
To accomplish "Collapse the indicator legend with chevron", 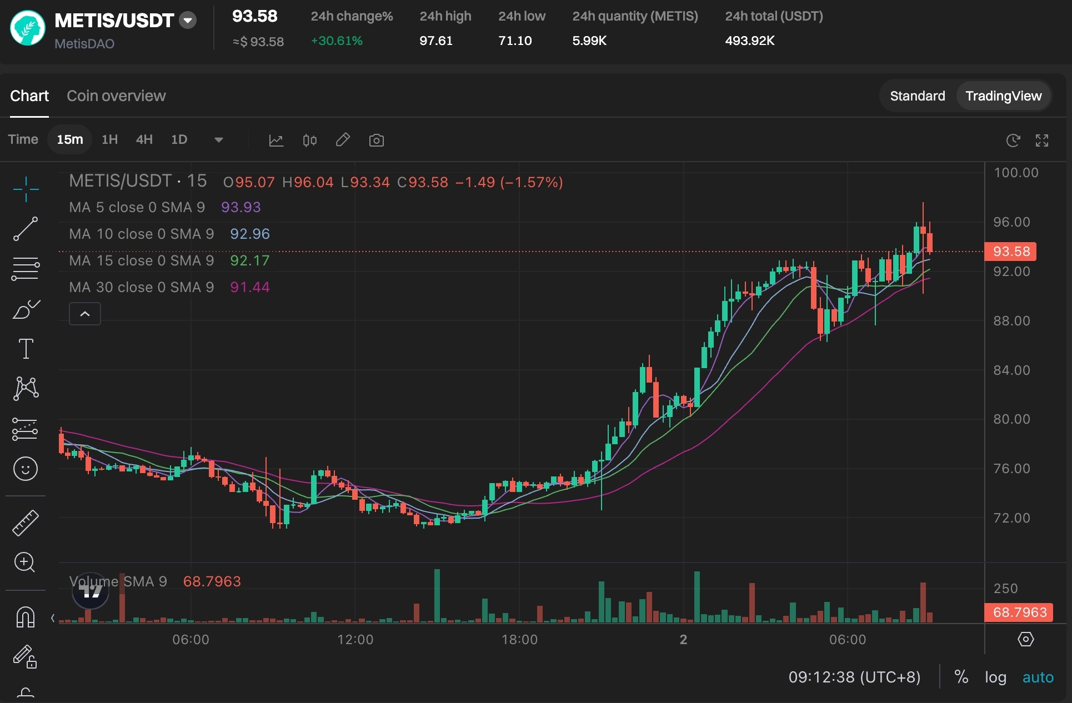I will click(85, 314).
